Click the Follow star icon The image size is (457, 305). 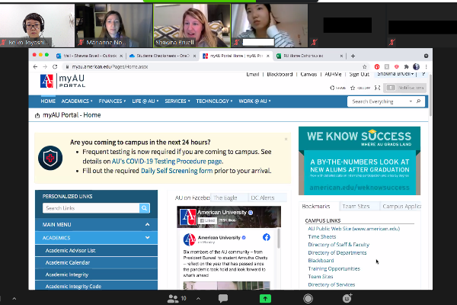tap(360, 88)
